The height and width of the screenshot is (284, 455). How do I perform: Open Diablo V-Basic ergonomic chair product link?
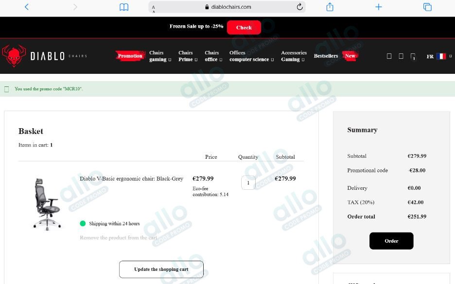[131, 179]
